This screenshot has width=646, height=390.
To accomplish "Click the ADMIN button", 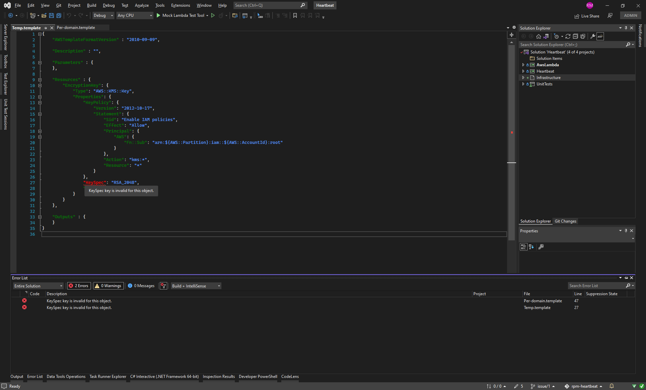I will click(x=631, y=15).
